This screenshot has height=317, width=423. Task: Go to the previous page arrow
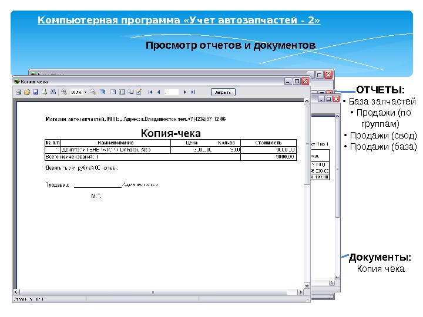(x=159, y=92)
